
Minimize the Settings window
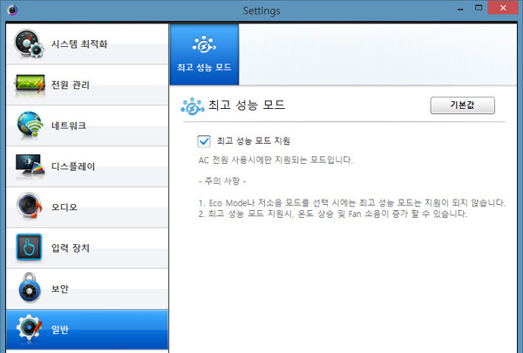pyautogui.click(x=460, y=9)
